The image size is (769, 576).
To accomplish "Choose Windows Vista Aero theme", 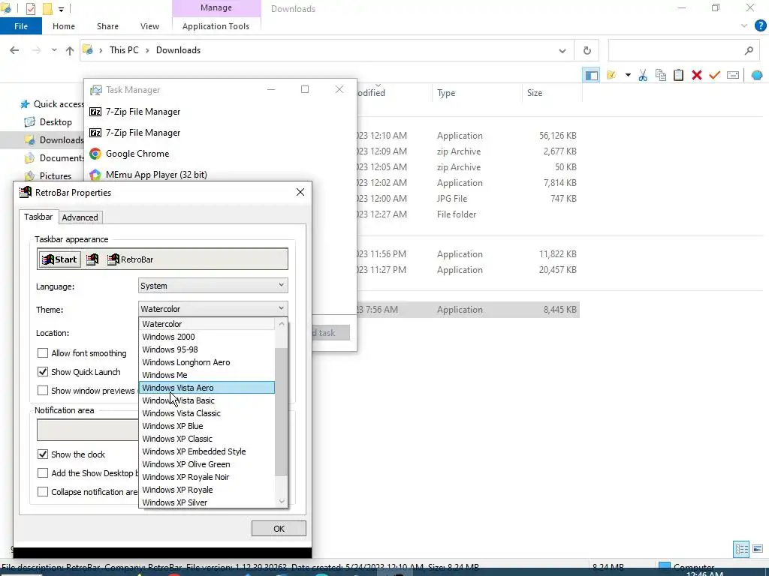I will pyautogui.click(x=207, y=388).
